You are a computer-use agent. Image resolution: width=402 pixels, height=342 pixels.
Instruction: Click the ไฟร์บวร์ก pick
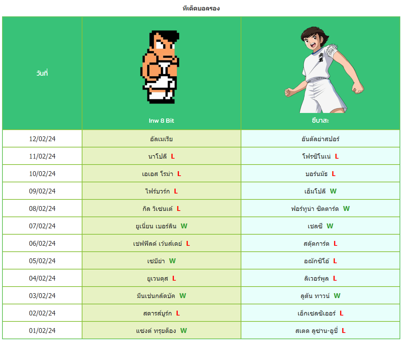158,191
